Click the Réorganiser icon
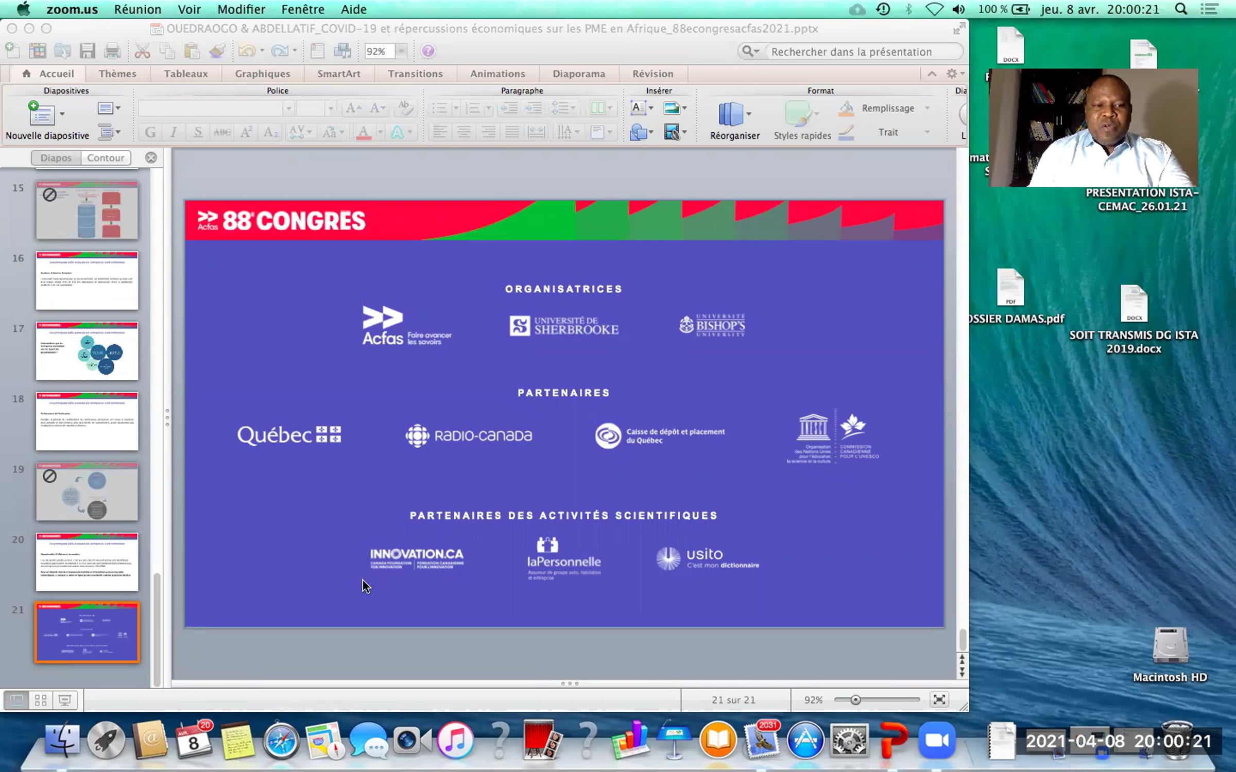The height and width of the screenshot is (772, 1236). tap(731, 114)
